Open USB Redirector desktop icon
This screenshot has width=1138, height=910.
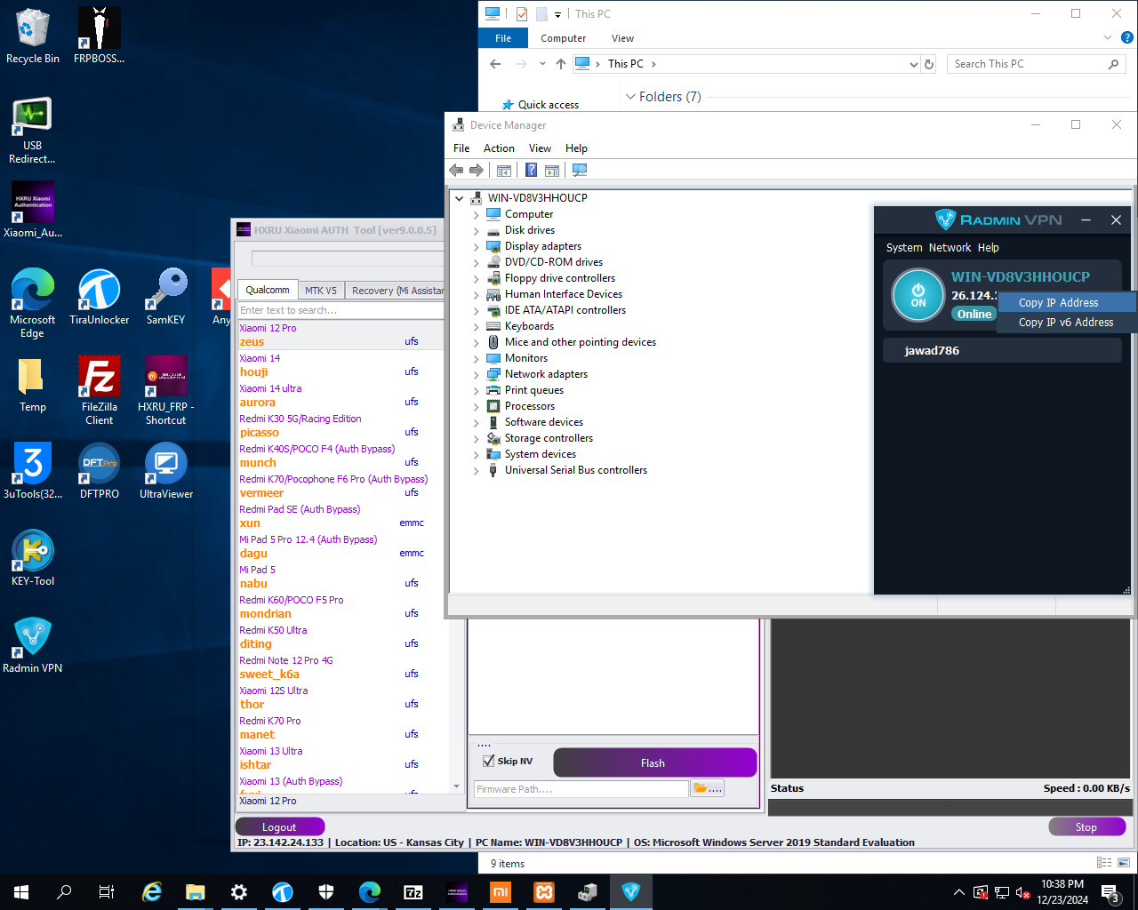click(33, 131)
